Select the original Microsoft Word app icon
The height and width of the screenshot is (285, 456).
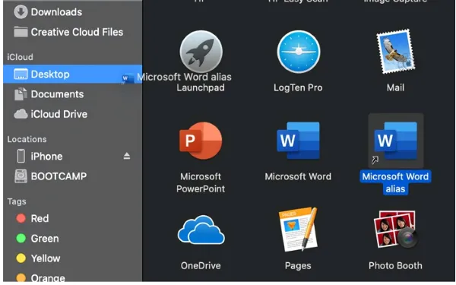[x=299, y=141]
